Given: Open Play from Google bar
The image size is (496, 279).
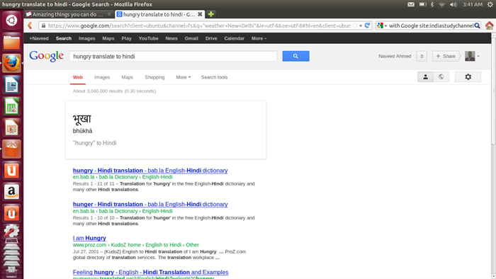Looking at the screenshot, I should tap(126, 38).
